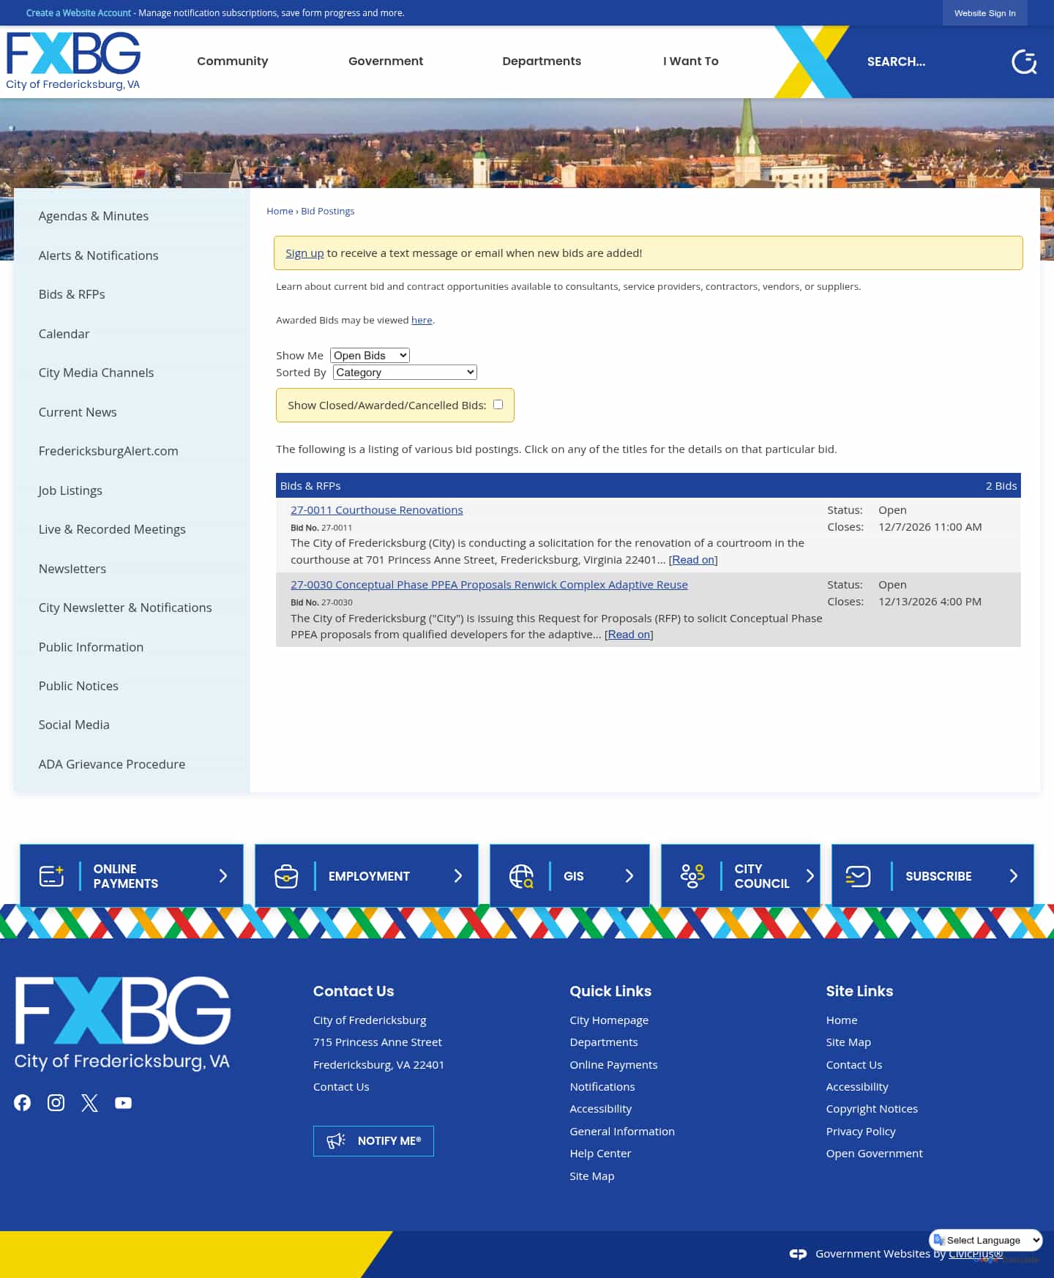
Task: Open the Sorted By Category dropdown
Action: [405, 372]
